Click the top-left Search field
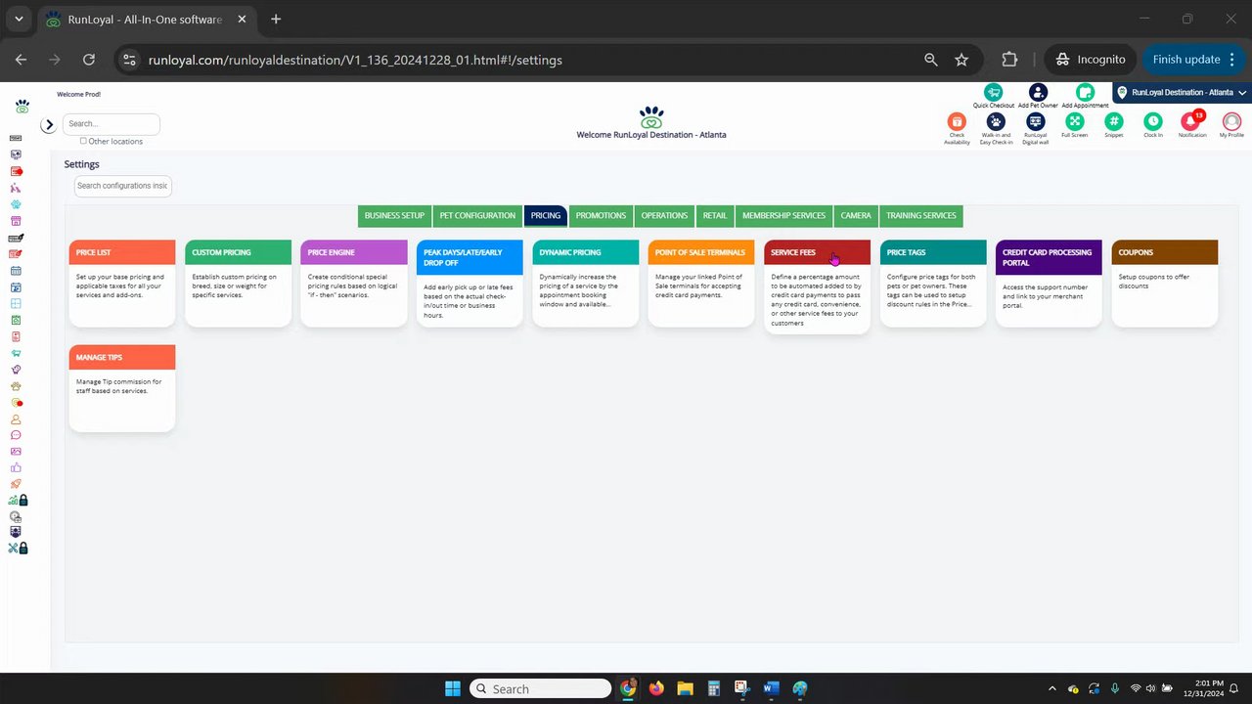1252x704 pixels. point(112,124)
